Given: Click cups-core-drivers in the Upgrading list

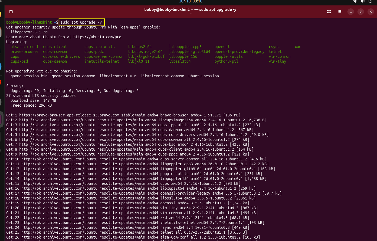Looking at the screenshot, I should click(62, 56).
